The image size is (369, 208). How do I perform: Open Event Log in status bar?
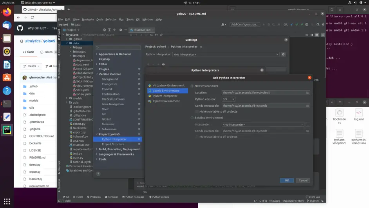tap(313, 197)
